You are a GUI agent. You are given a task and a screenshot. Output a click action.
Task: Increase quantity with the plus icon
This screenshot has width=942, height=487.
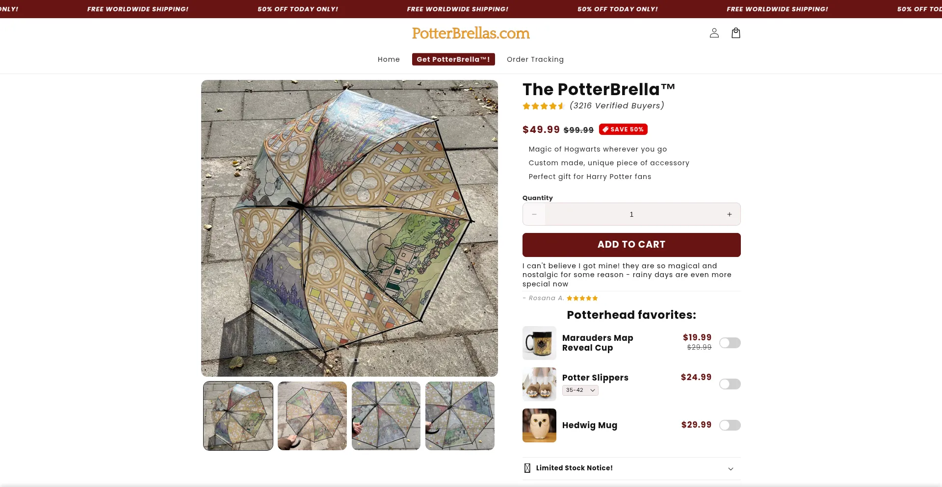[x=730, y=214]
